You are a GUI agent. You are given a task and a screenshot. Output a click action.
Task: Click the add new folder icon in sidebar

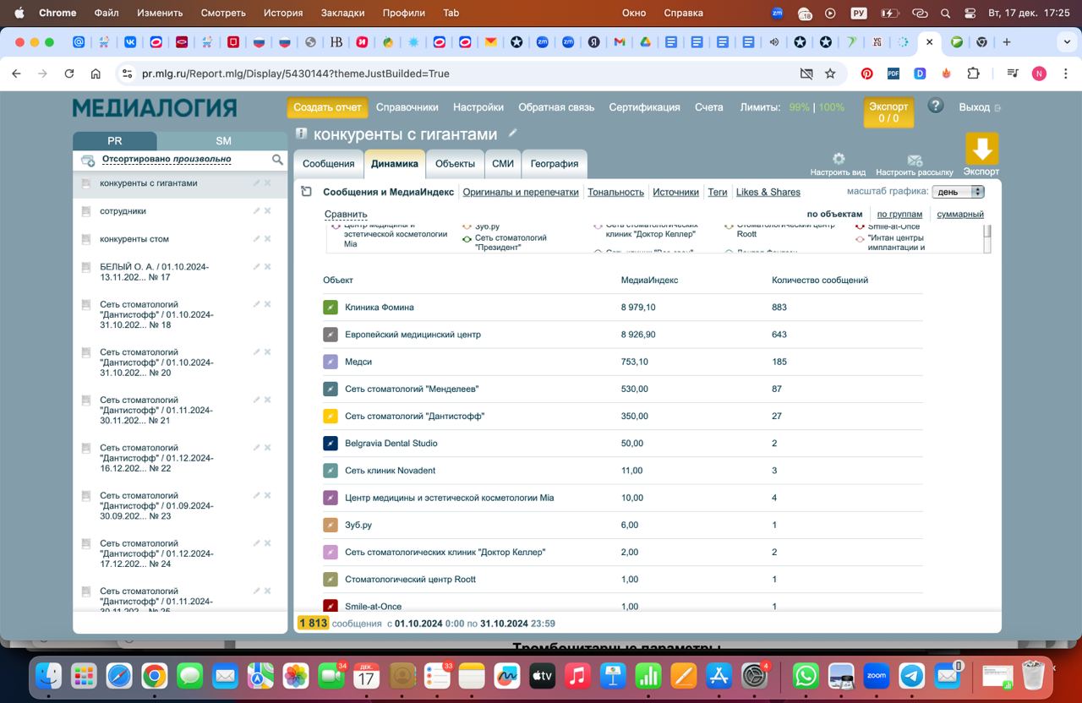[x=87, y=161]
